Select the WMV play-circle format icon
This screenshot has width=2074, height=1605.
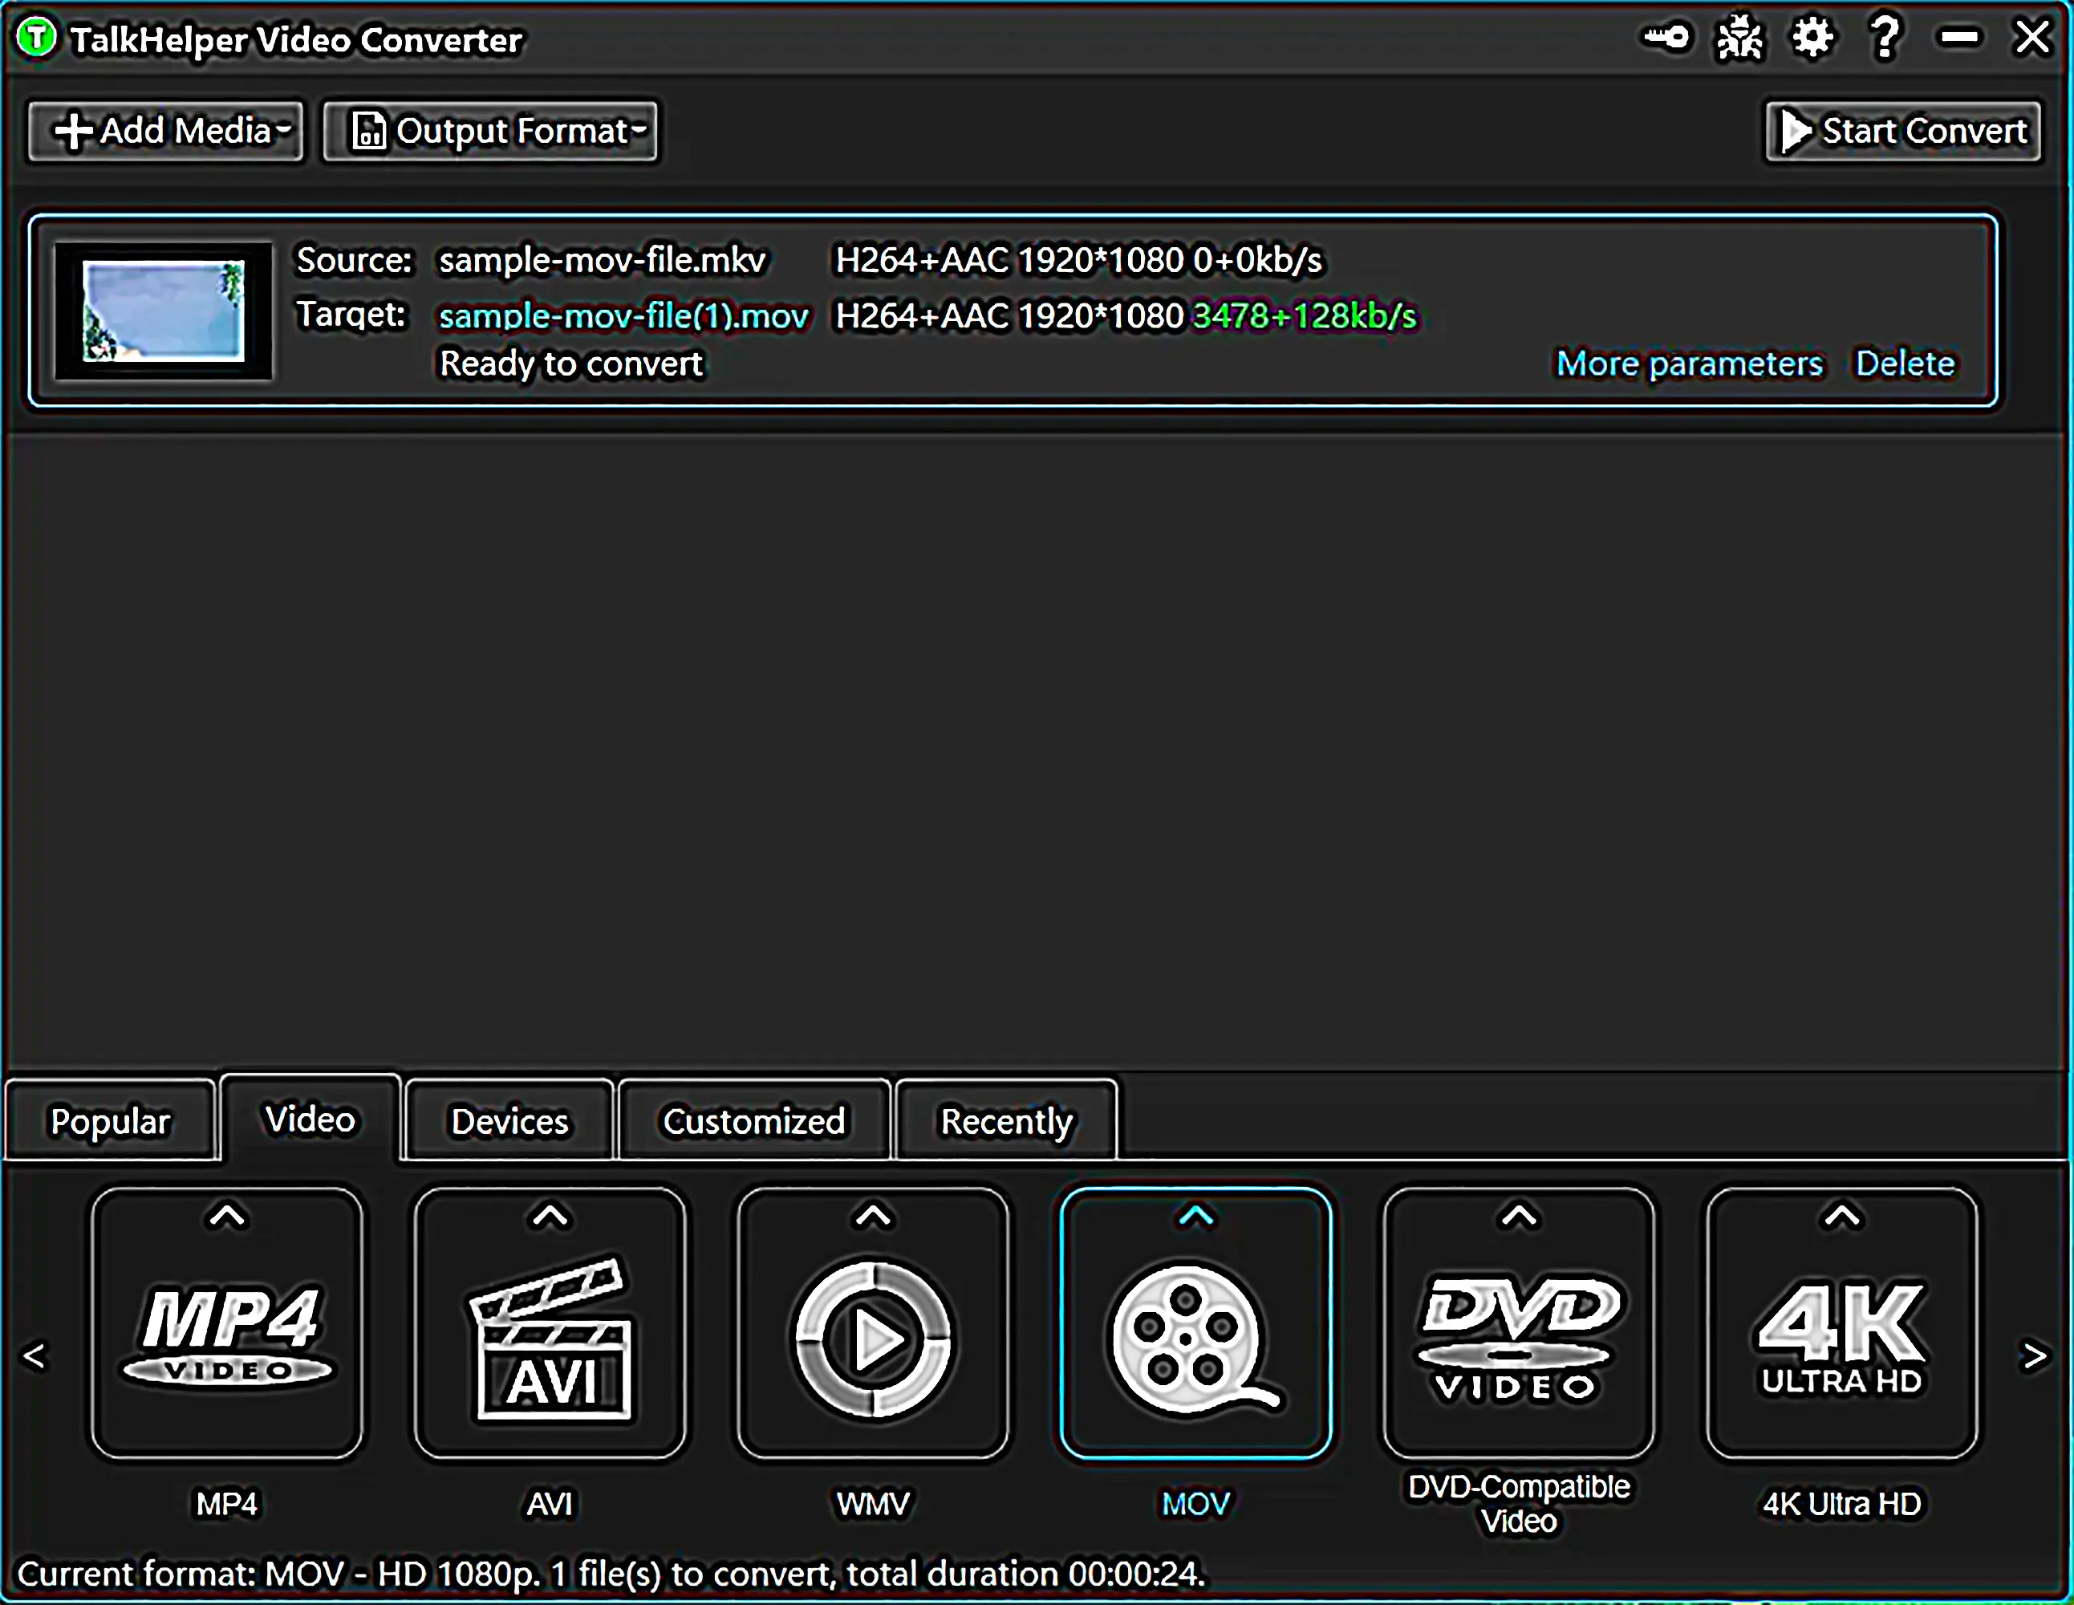coord(873,1339)
